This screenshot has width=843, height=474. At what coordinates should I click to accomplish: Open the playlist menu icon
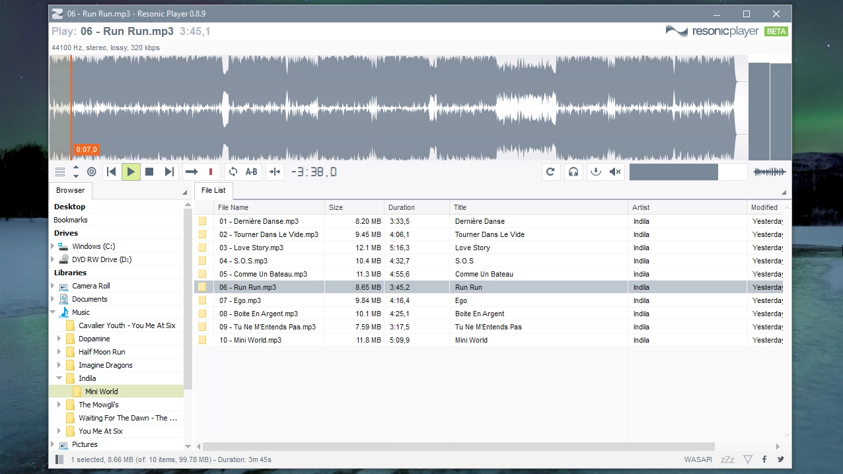(60, 172)
